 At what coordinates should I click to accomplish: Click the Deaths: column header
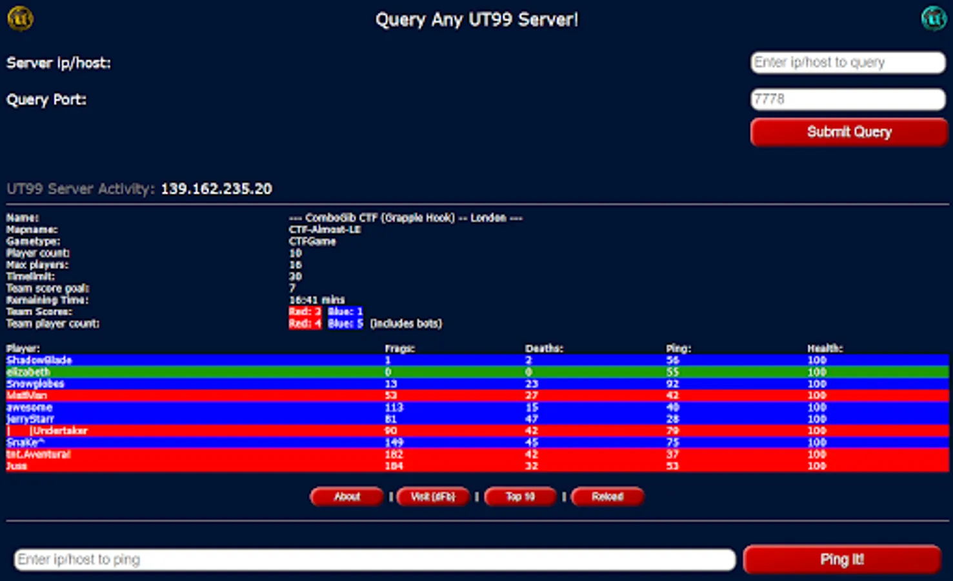click(544, 349)
